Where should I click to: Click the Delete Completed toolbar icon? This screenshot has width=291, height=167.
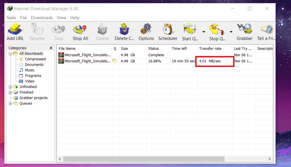click(124, 29)
